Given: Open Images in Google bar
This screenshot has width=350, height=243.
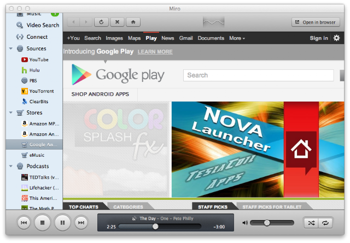Looking at the screenshot, I should [114, 38].
